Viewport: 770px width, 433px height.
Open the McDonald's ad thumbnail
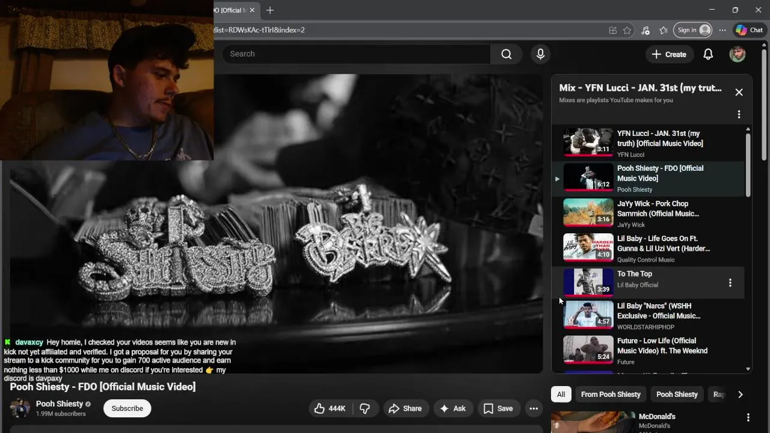point(593,422)
